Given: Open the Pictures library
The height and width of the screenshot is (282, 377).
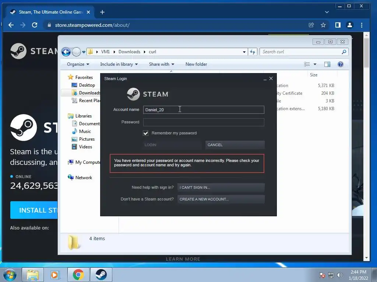Looking at the screenshot, I should 87,139.
